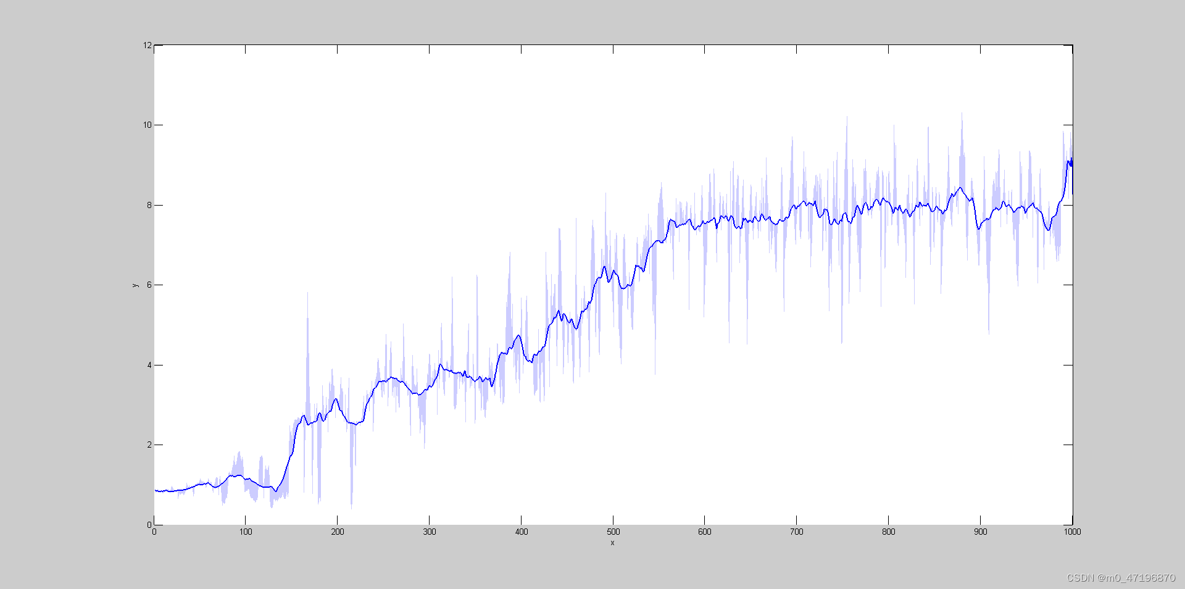The image size is (1185, 589).
Task: Click the x-axis tick label 600
Action: point(705,532)
